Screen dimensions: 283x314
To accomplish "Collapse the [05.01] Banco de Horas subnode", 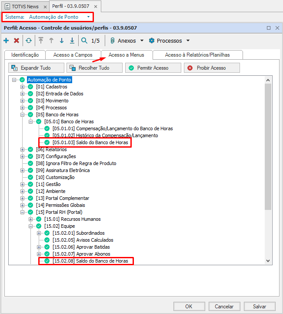I will point(30,122).
